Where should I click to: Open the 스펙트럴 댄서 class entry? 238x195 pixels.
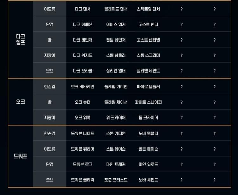point(148,9)
